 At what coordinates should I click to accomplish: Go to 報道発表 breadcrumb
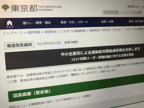(51, 32)
